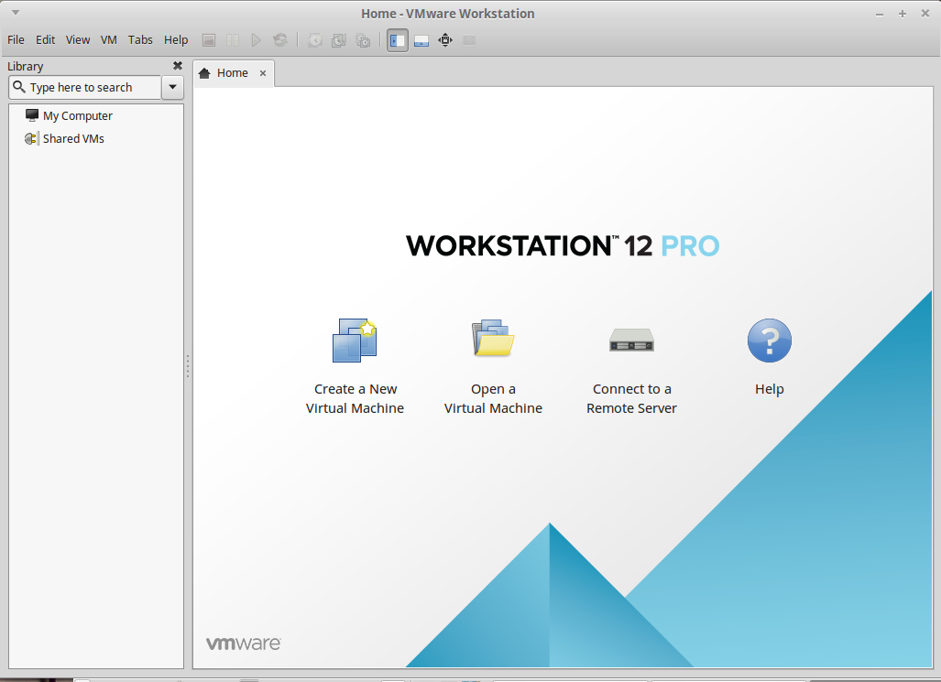Click the magnifier icon in the search box
941x682 pixels.
(19, 87)
